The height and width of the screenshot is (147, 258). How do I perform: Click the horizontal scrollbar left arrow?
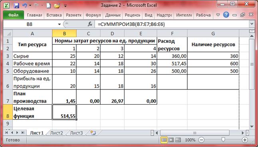pyautogui.click(x=157, y=133)
